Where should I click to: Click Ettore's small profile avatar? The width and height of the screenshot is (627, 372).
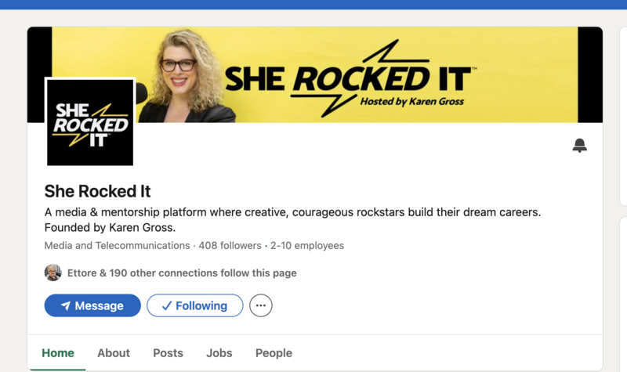53,273
